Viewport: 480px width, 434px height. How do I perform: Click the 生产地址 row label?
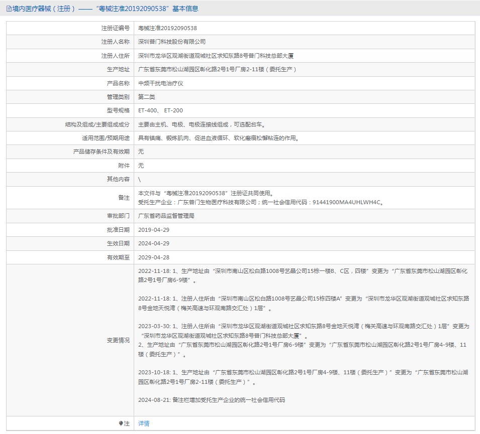118,69
